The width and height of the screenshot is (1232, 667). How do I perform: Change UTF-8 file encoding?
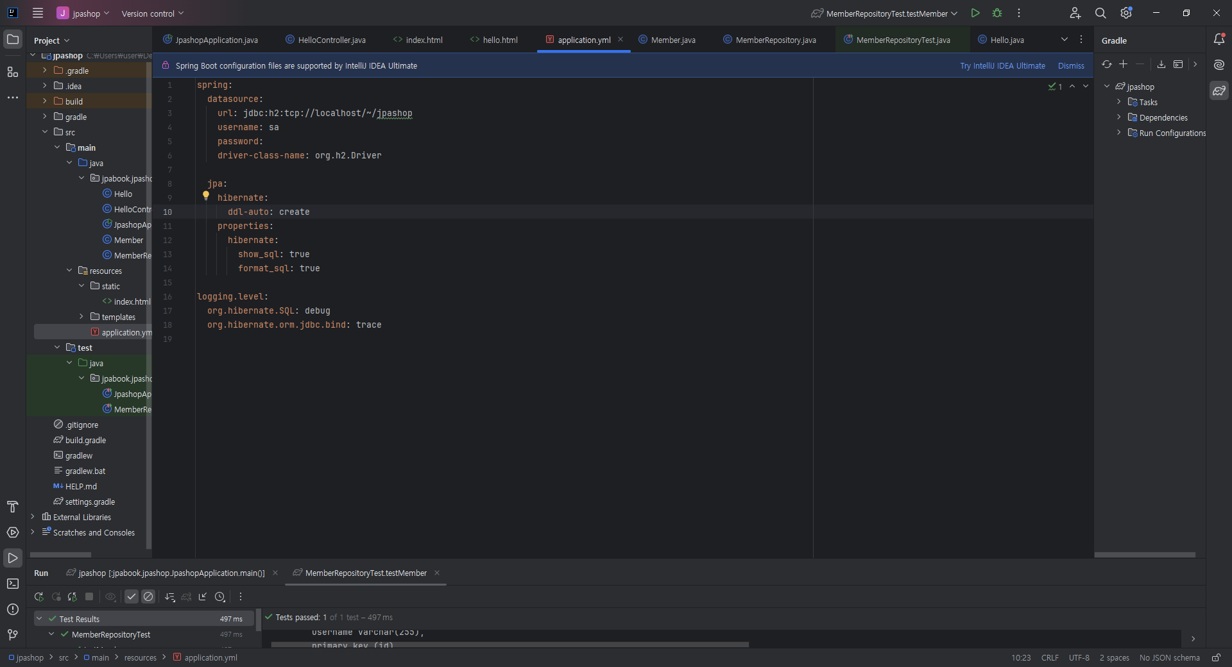1079,657
